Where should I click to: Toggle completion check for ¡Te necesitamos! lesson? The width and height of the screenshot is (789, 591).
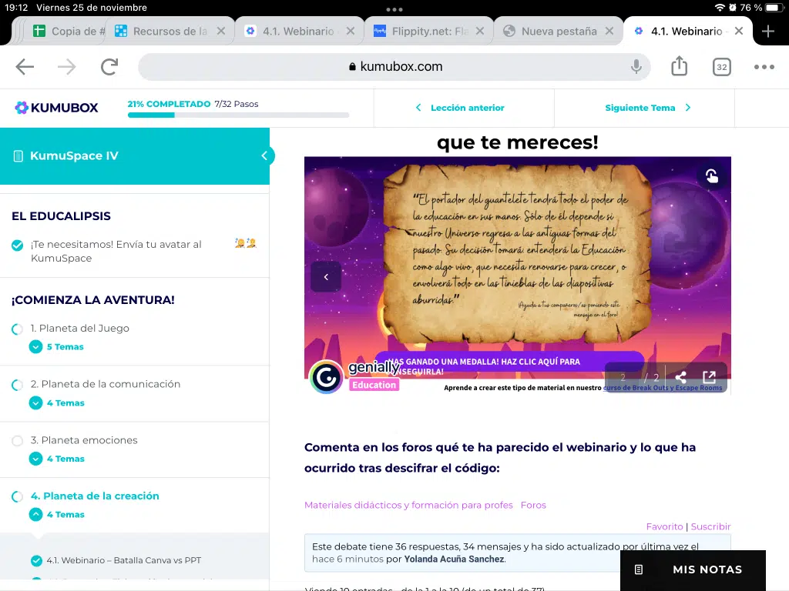[x=17, y=245]
